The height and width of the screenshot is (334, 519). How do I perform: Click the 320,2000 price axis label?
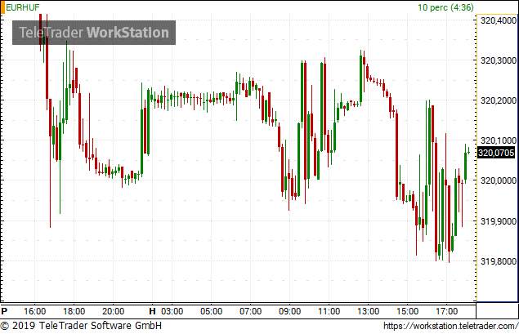pos(498,100)
